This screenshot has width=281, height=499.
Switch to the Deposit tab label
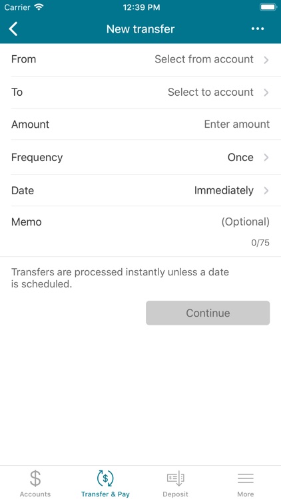click(176, 494)
